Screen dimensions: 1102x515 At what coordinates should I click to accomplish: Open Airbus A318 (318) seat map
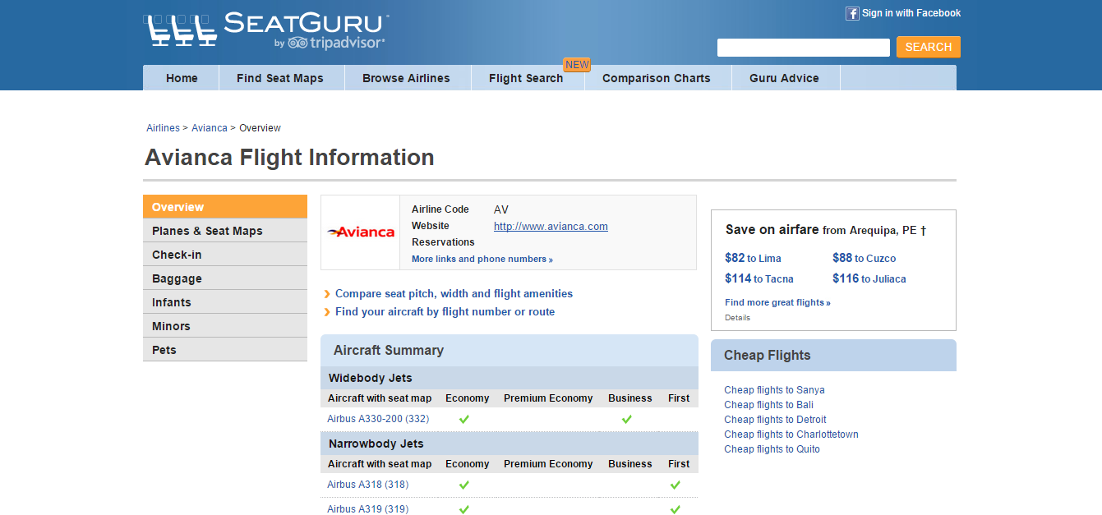pos(367,485)
